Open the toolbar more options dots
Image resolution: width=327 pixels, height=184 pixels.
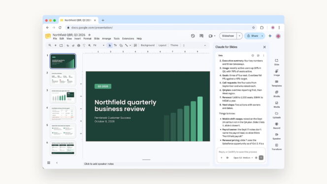click(184, 45)
